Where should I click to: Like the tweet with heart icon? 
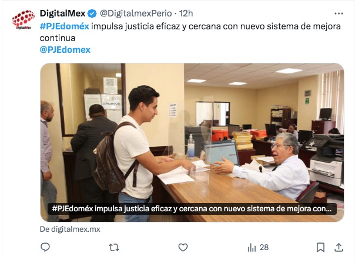point(183,247)
